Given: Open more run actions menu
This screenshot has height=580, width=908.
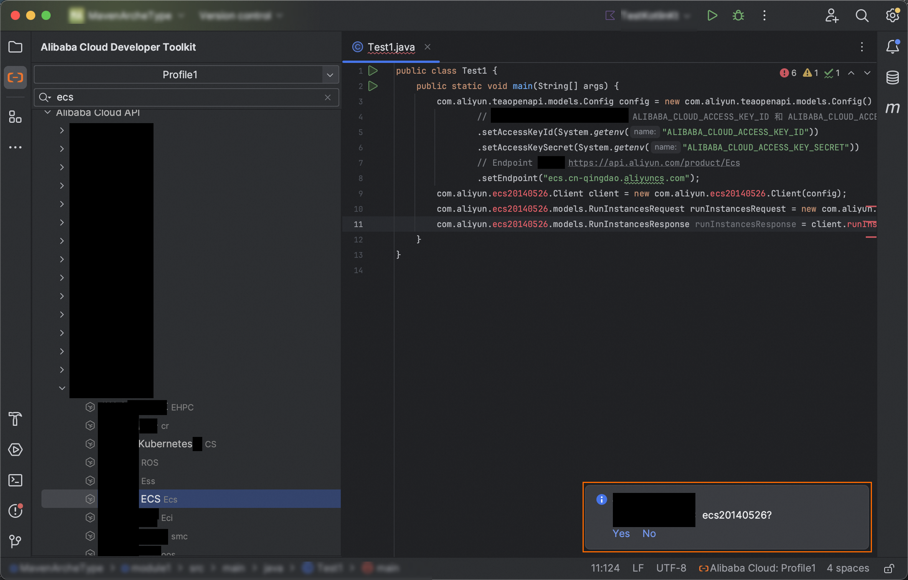Looking at the screenshot, I should (x=764, y=16).
